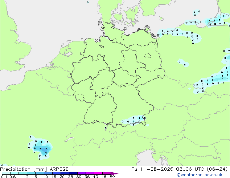The height and width of the screenshot is (178, 230).
Task: Select the legend swatch between 2 and 5
Action: click(x=31, y=173)
